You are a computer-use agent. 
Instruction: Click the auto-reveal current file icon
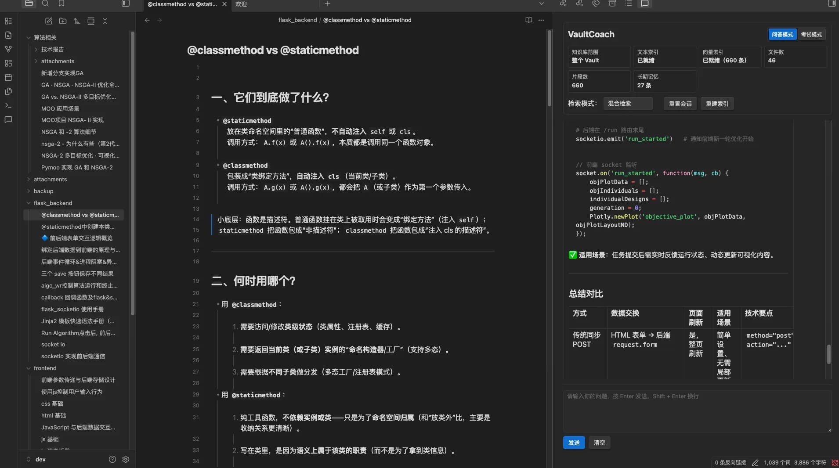pos(91,21)
